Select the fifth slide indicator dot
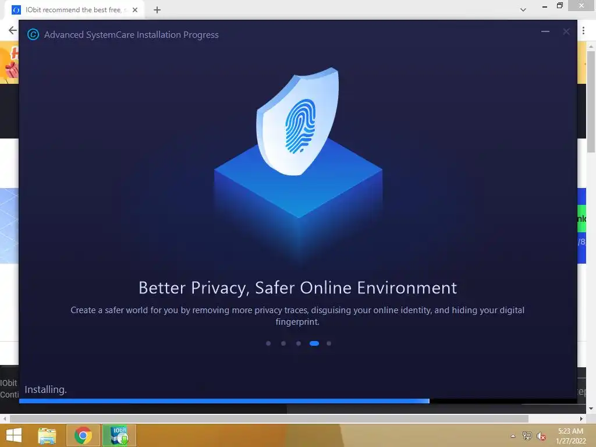596x447 pixels. click(329, 343)
